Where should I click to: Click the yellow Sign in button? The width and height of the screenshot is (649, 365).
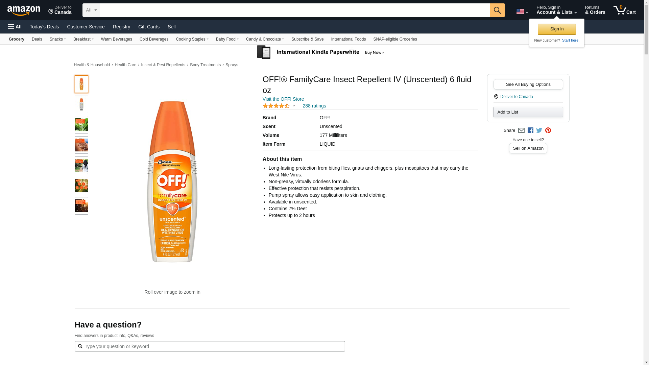pyautogui.click(x=556, y=29)
